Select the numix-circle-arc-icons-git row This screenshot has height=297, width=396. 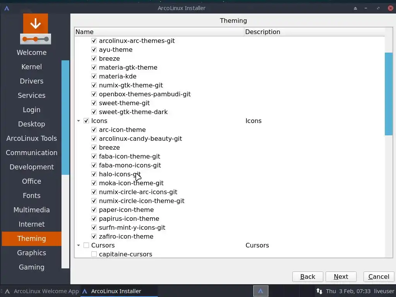pos(138,192)
